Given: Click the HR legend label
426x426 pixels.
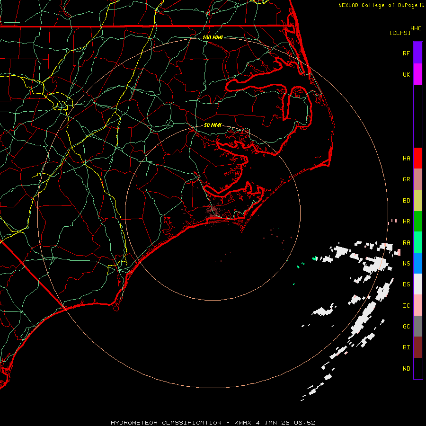Looking at the screenshot, I should tap(406, 222).
